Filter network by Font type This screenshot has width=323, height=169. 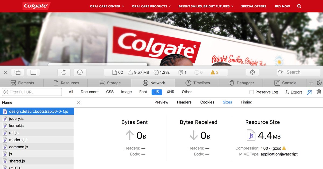pyautogui.click(x=143, y=92)
